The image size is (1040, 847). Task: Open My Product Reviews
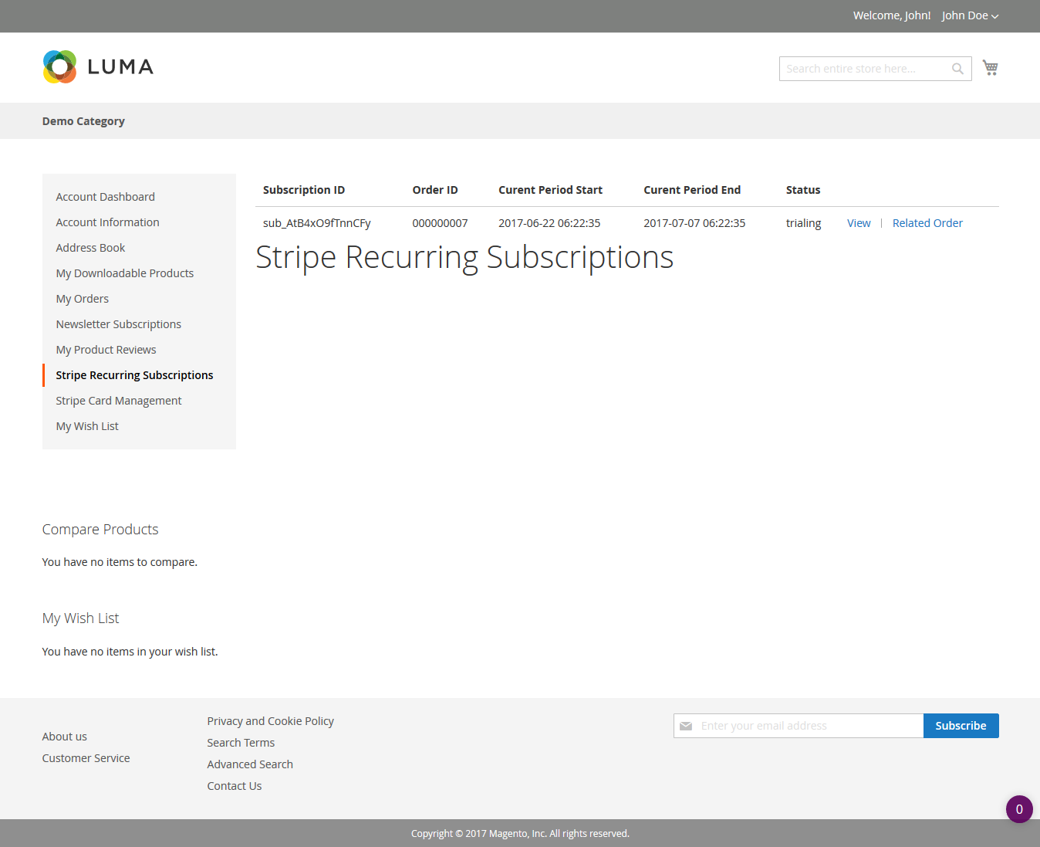[x=106, y=350]
